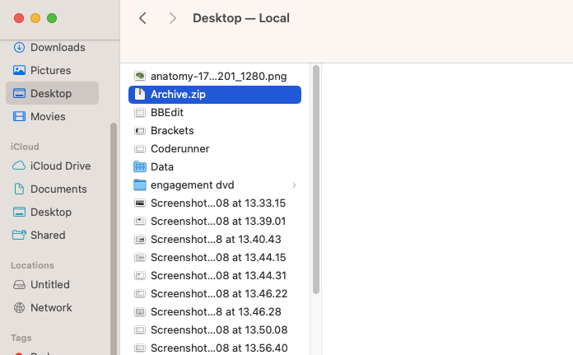Click the iCloud Drive cloud icon
Screen dimensions: 573x355
[19, 166]
